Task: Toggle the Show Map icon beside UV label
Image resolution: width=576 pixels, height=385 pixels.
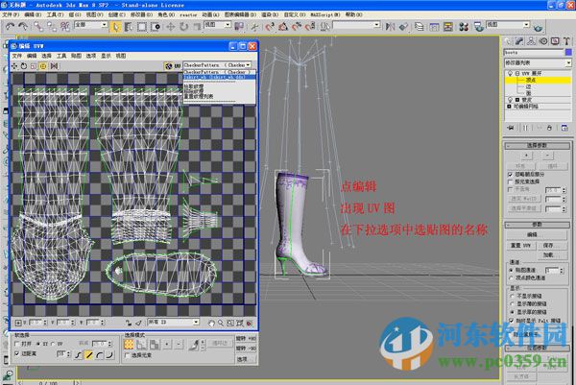Action: [x=169, y=66]
